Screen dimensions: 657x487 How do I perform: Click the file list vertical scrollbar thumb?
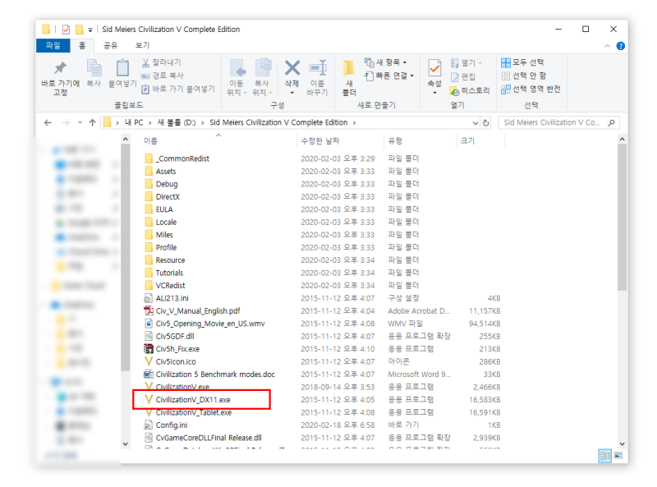click(622, 217)
